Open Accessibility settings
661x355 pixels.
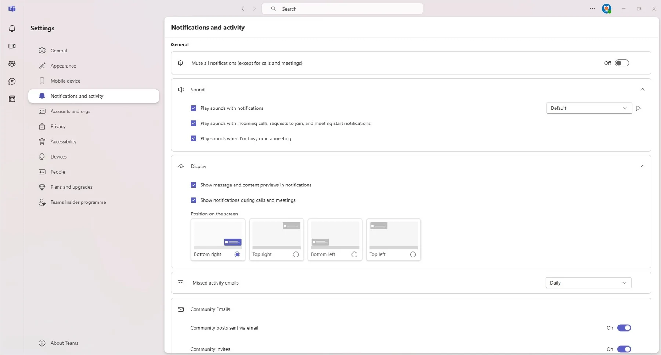click(x=94, y=141)
